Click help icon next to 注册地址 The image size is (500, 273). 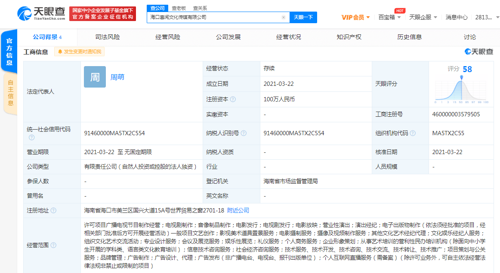click(53, 210)
